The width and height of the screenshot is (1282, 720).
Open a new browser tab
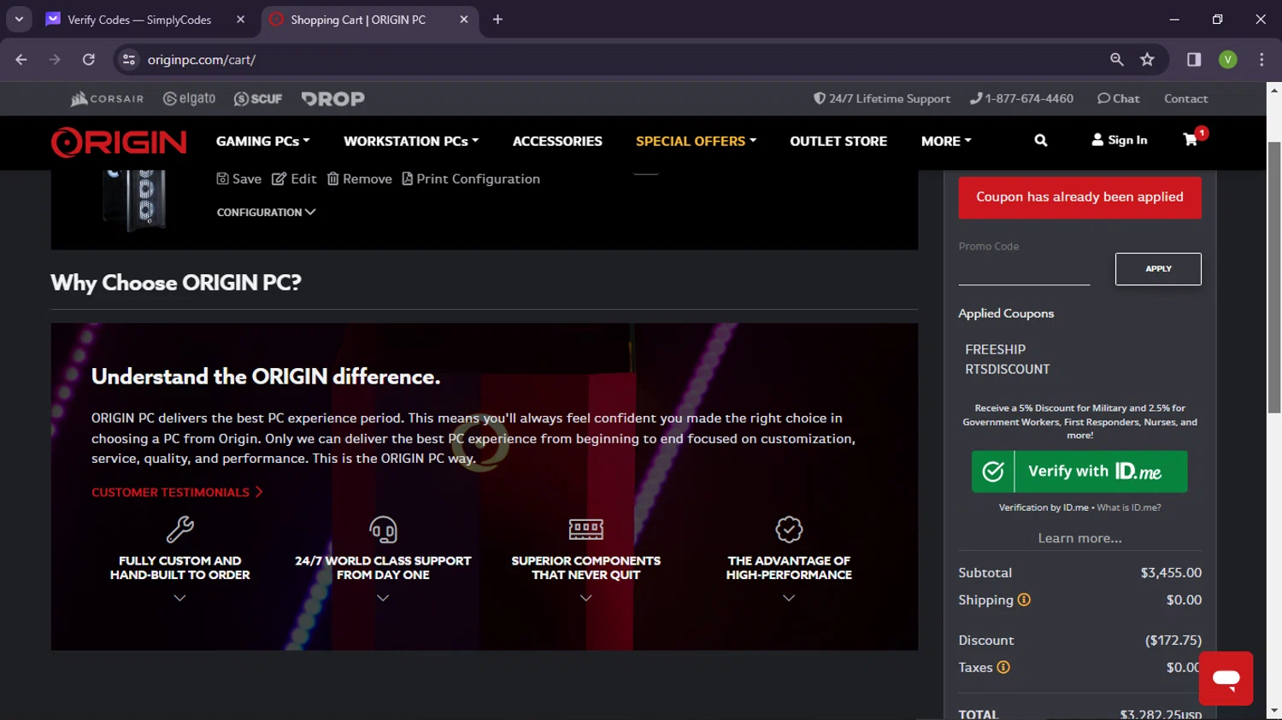[x=497, y=19]
